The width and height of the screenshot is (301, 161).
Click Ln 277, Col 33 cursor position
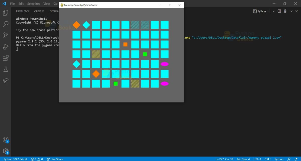click(224, 159)
